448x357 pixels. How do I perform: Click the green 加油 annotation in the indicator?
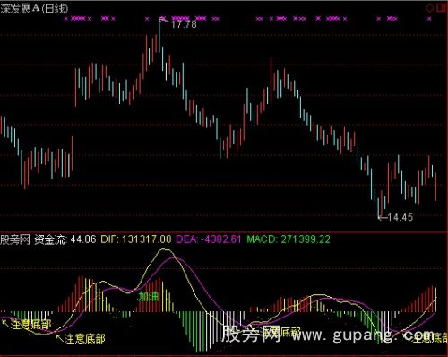[x=148, y=297]
